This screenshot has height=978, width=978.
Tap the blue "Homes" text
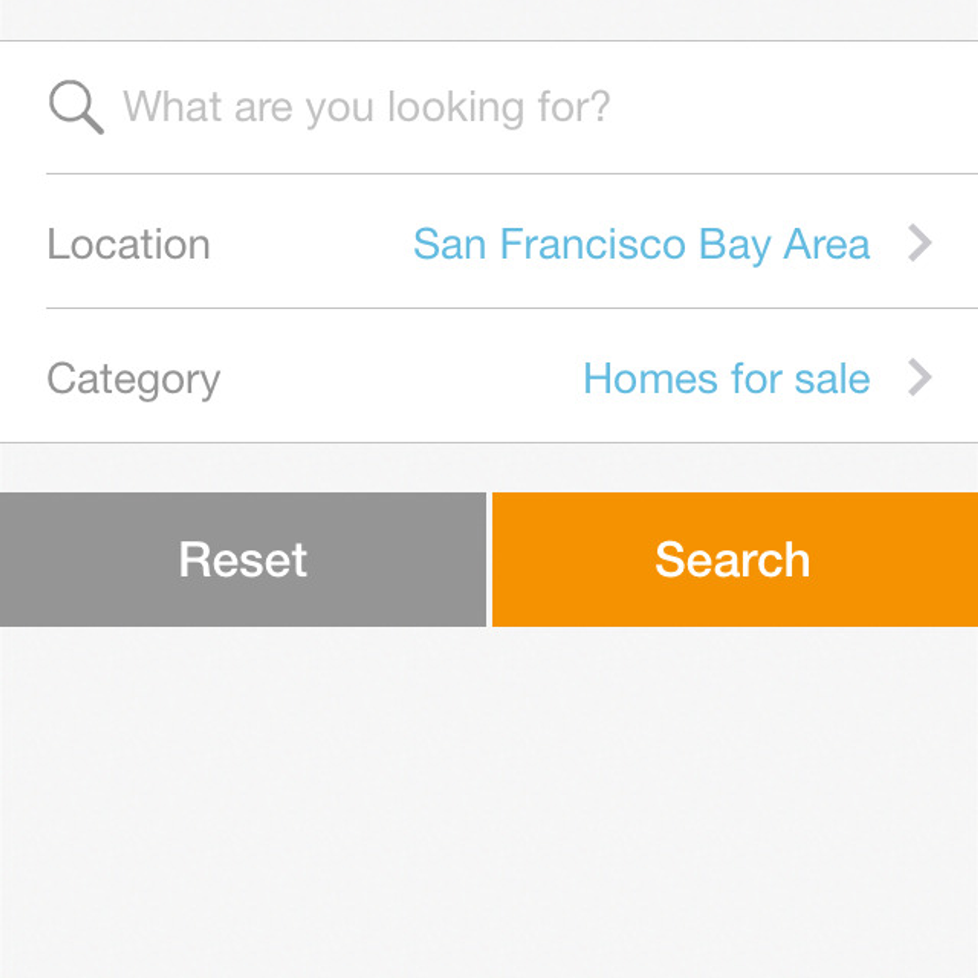[650, 378]
